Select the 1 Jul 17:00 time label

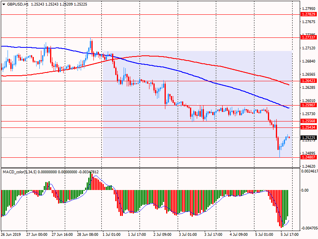(x=137, y=234)
